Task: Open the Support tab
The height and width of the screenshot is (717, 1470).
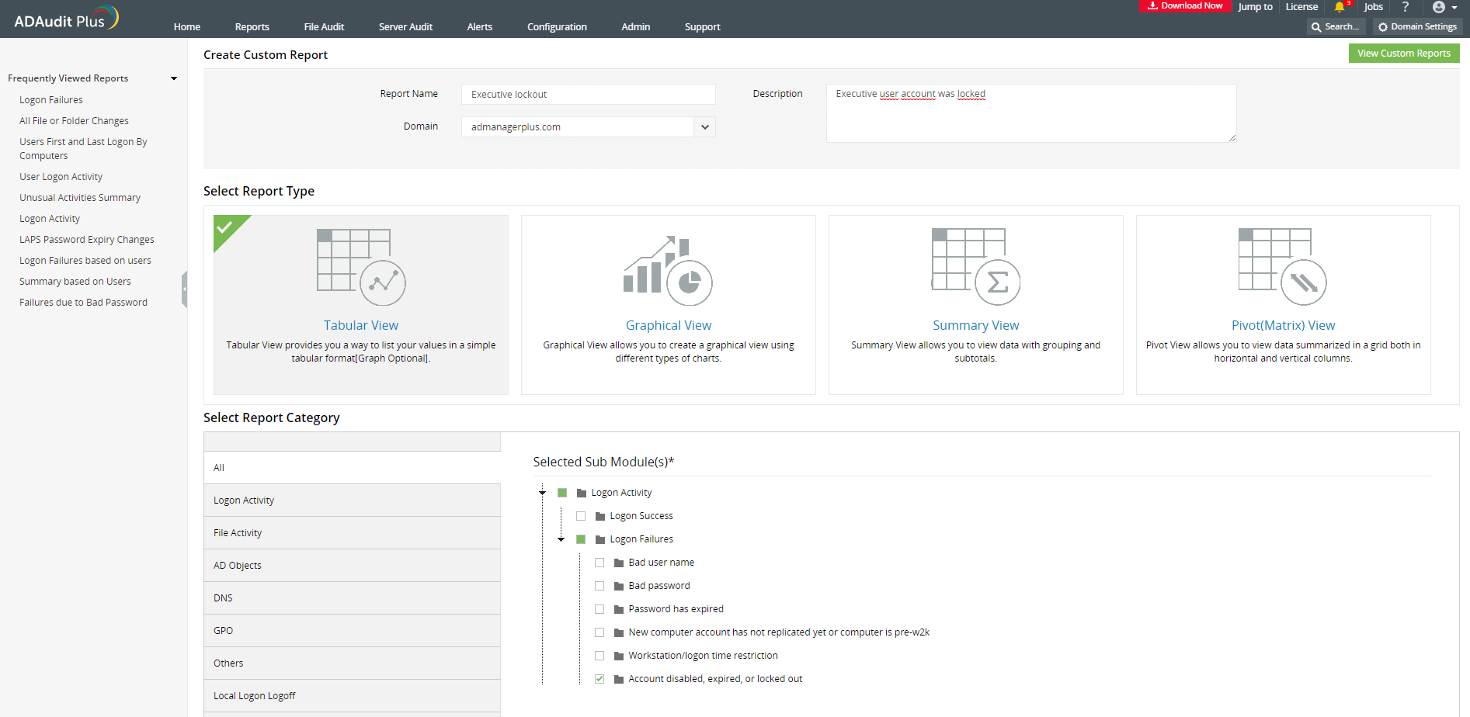Action: point(703,26)
